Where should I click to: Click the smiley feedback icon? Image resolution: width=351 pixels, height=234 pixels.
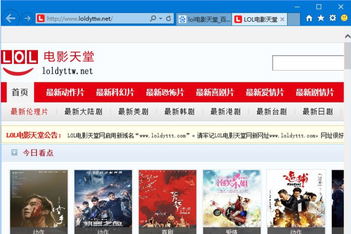(344, 18)
